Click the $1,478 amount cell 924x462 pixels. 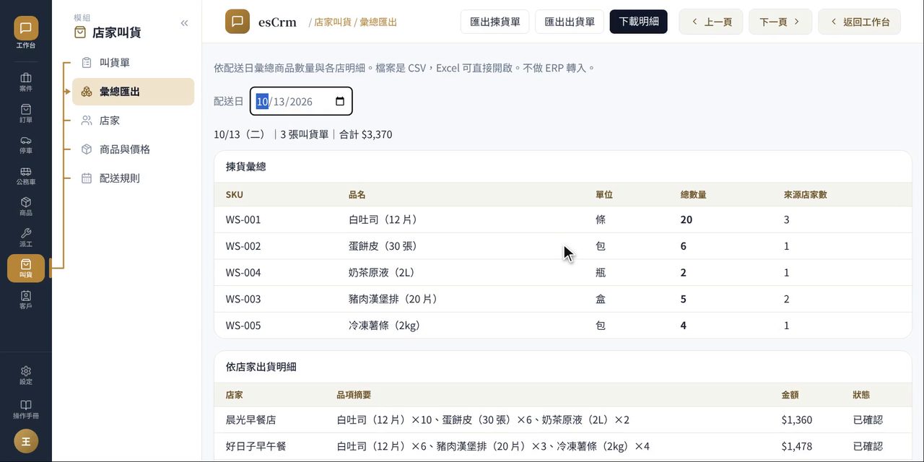(x=797, y=446)
